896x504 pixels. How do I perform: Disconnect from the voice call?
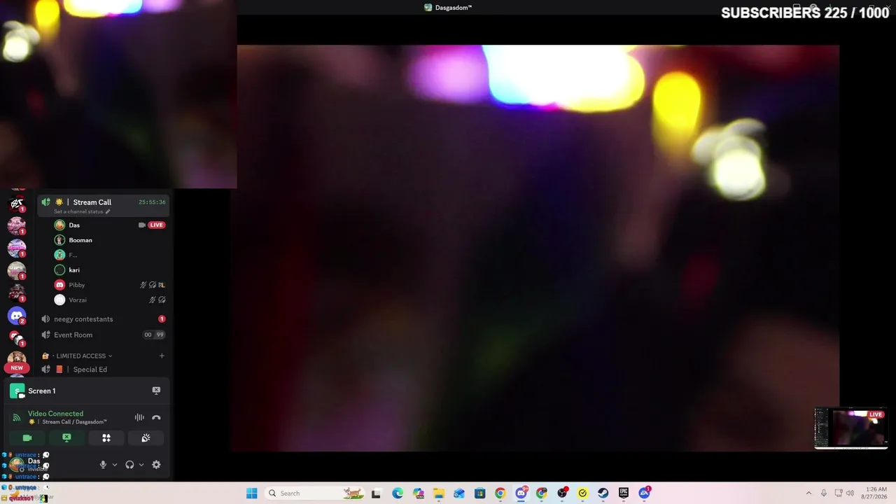[x=156, y=418]
